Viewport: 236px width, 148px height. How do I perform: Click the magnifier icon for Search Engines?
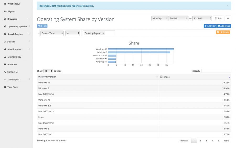[x=5, y=34]
